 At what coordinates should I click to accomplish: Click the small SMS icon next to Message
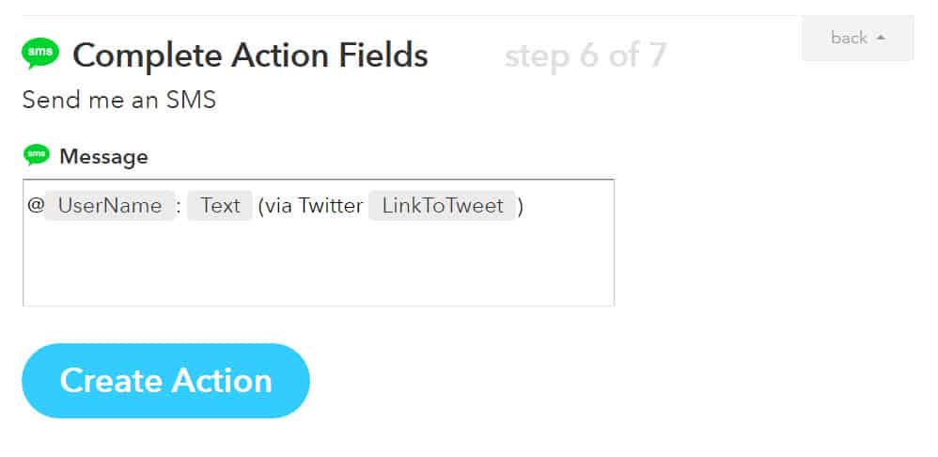37,155
